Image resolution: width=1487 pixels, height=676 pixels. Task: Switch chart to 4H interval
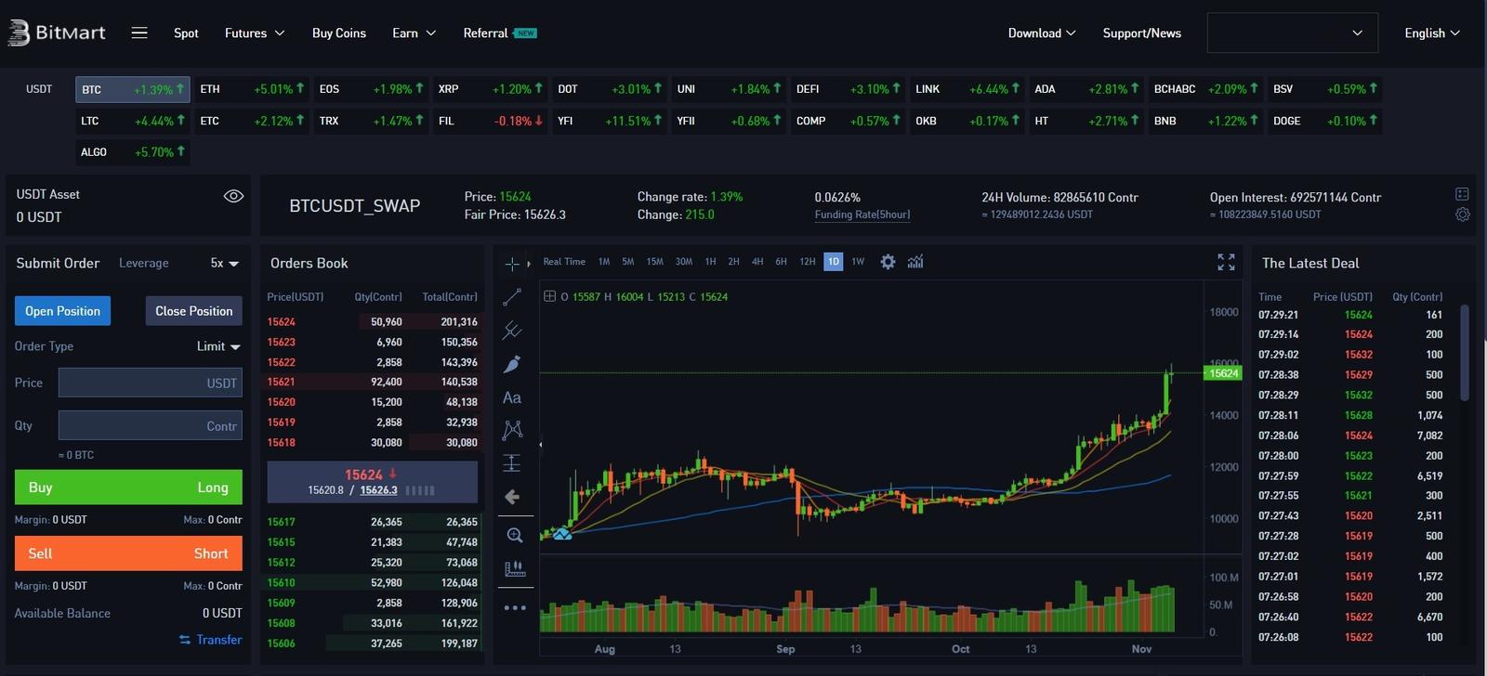(x=757, y=262)
